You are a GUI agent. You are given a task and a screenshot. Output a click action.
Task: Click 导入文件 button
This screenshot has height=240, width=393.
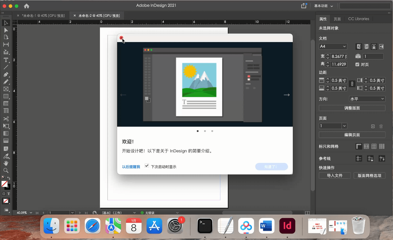click(335, 176)
